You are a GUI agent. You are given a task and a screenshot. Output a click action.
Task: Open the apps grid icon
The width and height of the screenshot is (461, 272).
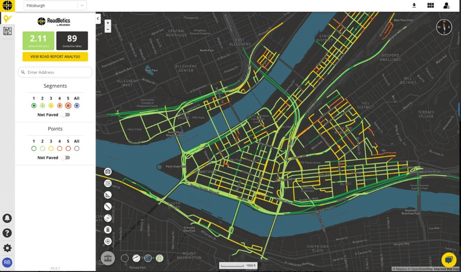pos(430,6)
